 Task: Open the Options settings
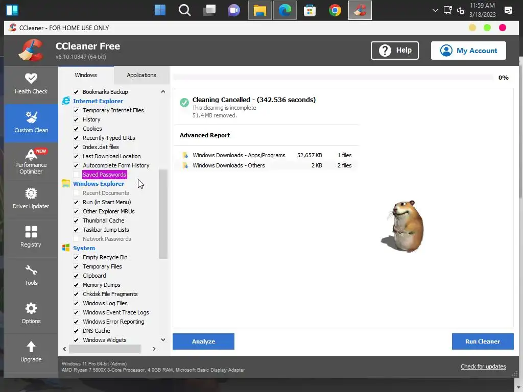point(31,314)
